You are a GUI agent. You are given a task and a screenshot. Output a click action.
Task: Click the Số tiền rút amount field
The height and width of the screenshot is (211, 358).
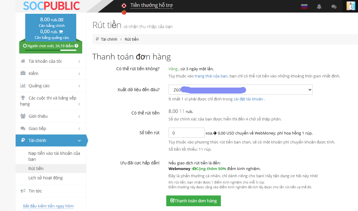(186, 133)
